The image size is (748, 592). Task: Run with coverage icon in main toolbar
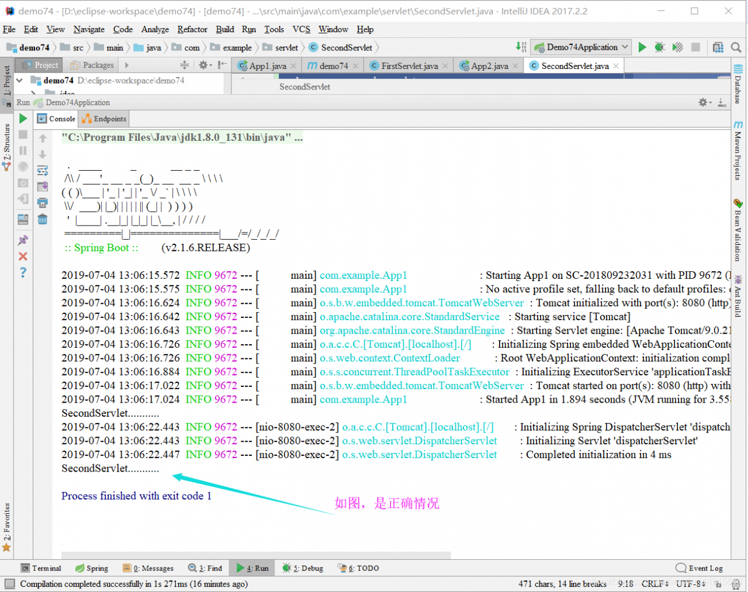pos(677,47)
